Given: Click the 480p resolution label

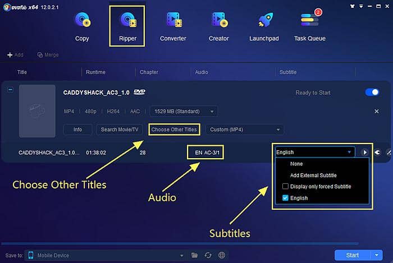Looking at the screenshot, I should point(90,112).
